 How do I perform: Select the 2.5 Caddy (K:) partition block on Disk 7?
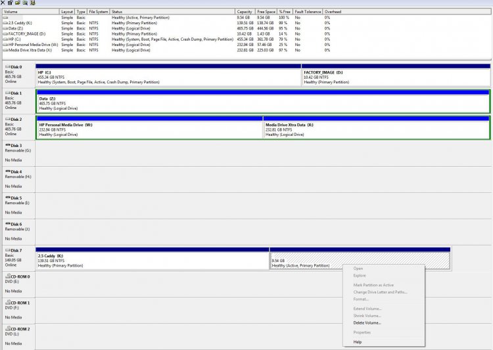(153, 258)
